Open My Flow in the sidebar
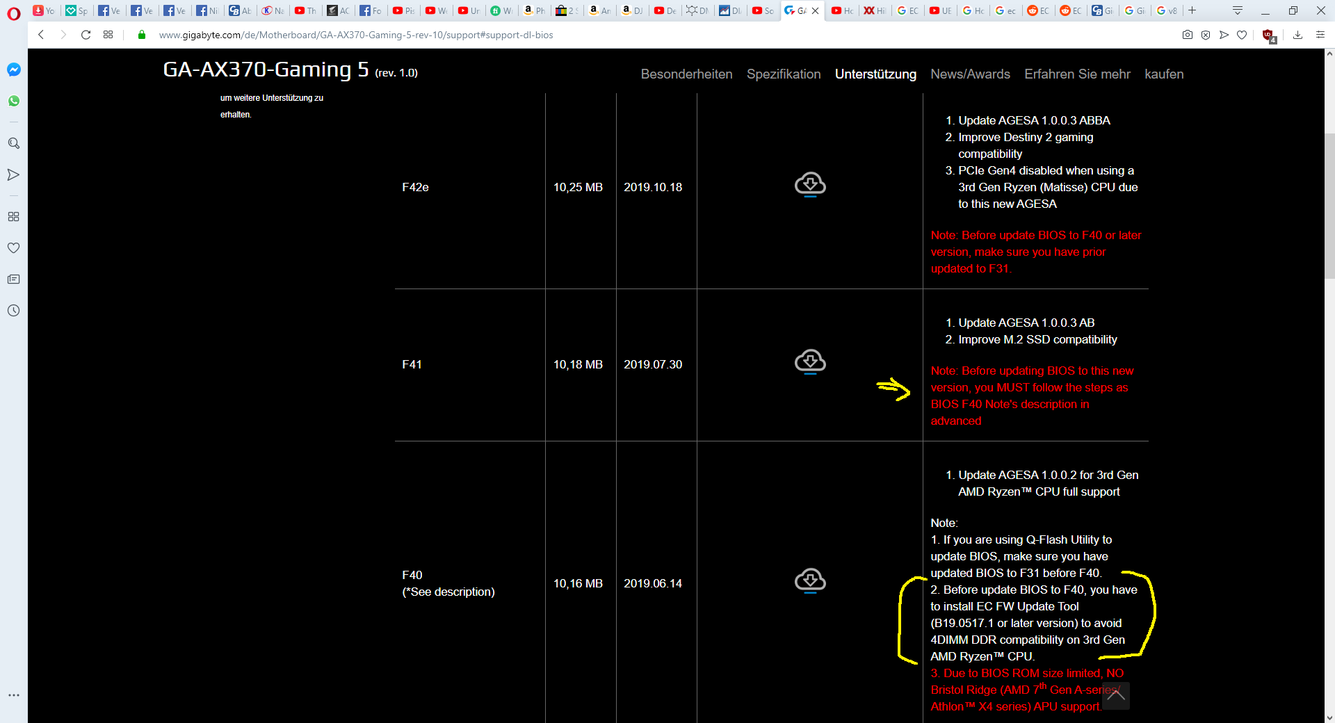The height and width of the screenshot is (723, 1335). 13,174
